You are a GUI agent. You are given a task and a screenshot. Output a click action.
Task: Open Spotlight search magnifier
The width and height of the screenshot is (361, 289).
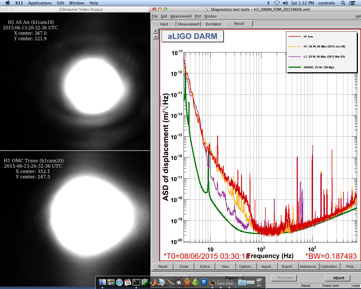tap(343, 3)
